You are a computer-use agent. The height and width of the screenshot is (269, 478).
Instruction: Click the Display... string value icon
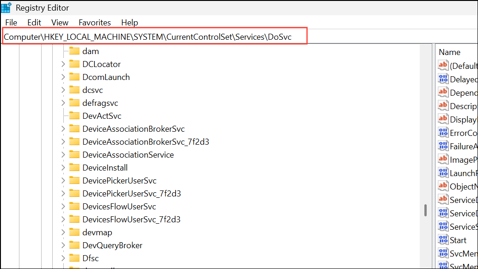coord(443,119)
